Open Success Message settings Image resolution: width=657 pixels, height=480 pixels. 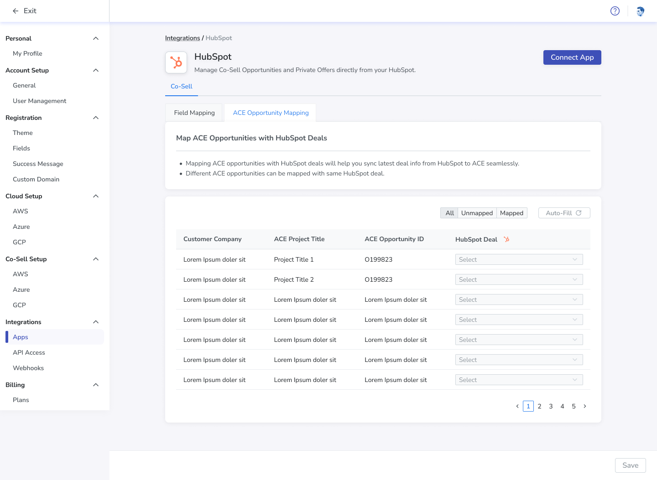(x=38, y=164)
